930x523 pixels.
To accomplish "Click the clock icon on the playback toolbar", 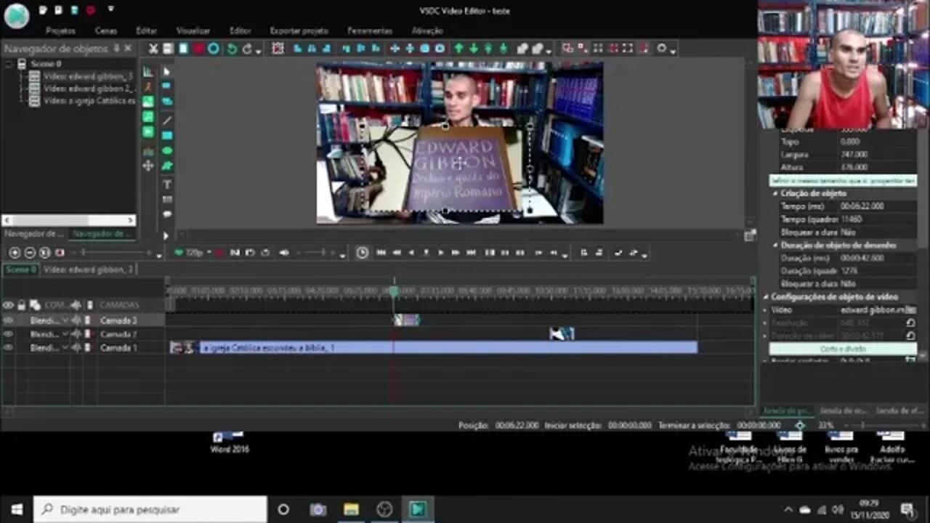I will coord(362,253).
